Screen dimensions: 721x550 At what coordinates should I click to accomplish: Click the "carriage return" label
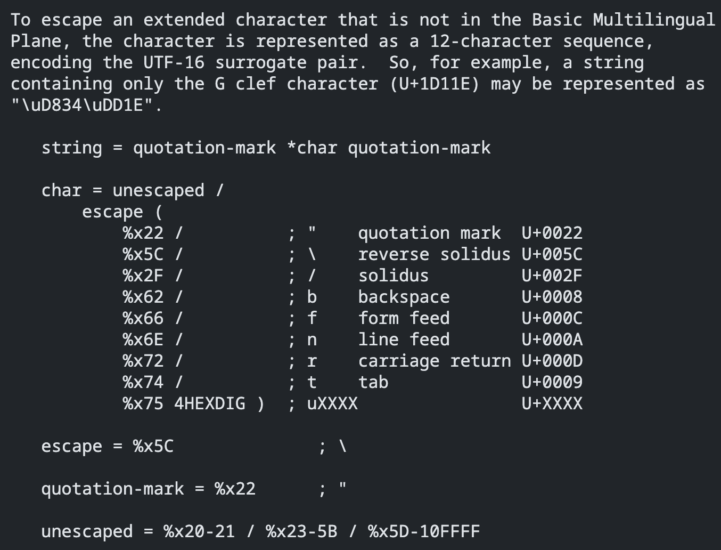pyautogui.click(x=434, y=361)
